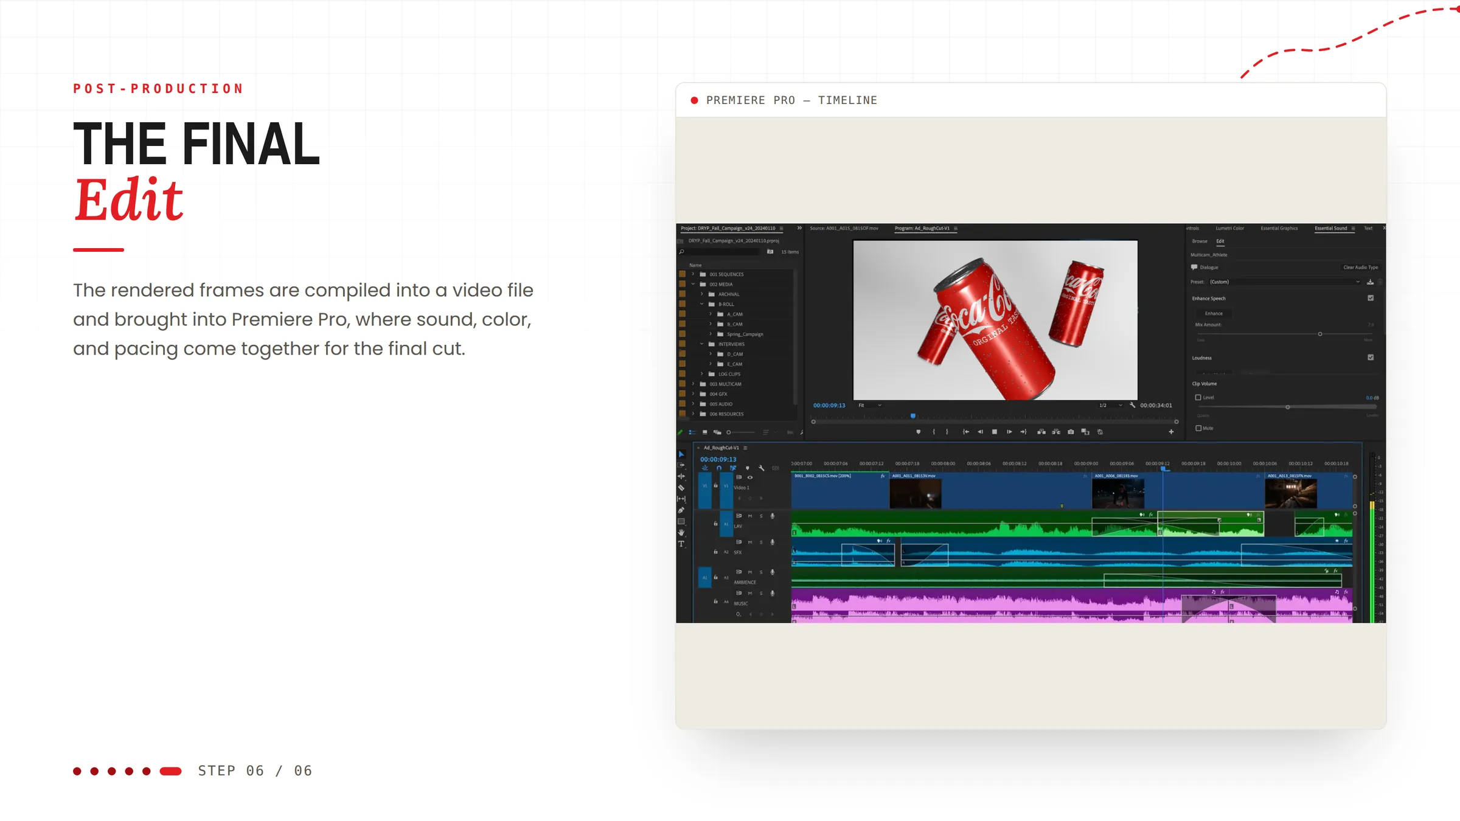The height and width of the screenshot is (821, 1460).
Task: Click the Enhance button
Action: (1214, 314)
